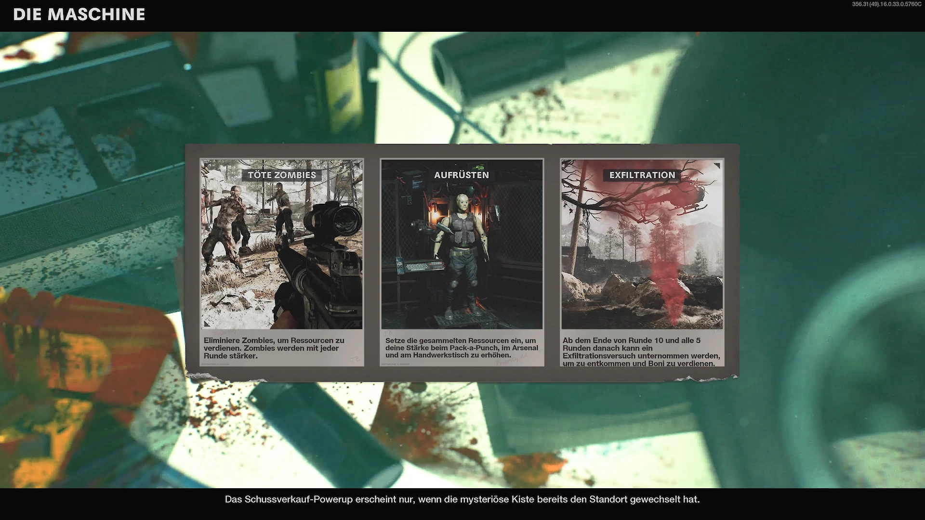925x520 pixels.
Task: Click the EXFILTRATION heading label
Action: click(x=642, y=175)
